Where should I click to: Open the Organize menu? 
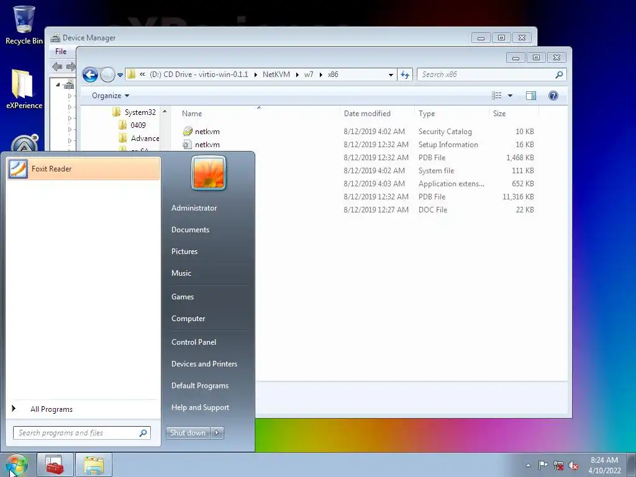[111, 96]
